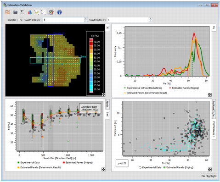Select the Fe|Thickness 1 scatter tab
Image resolution: width=220 pixels, height=182 pixels.
(214, 129)
